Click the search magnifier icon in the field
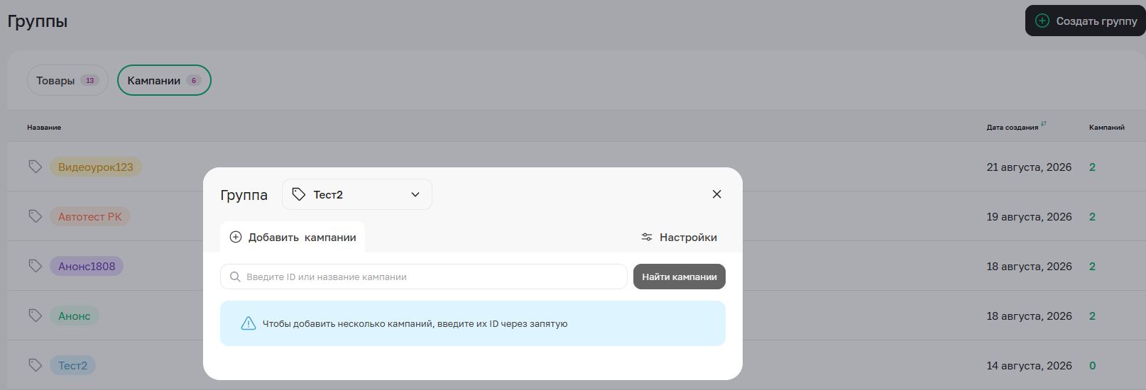The image size is (1146, 390). coord(235,277)
